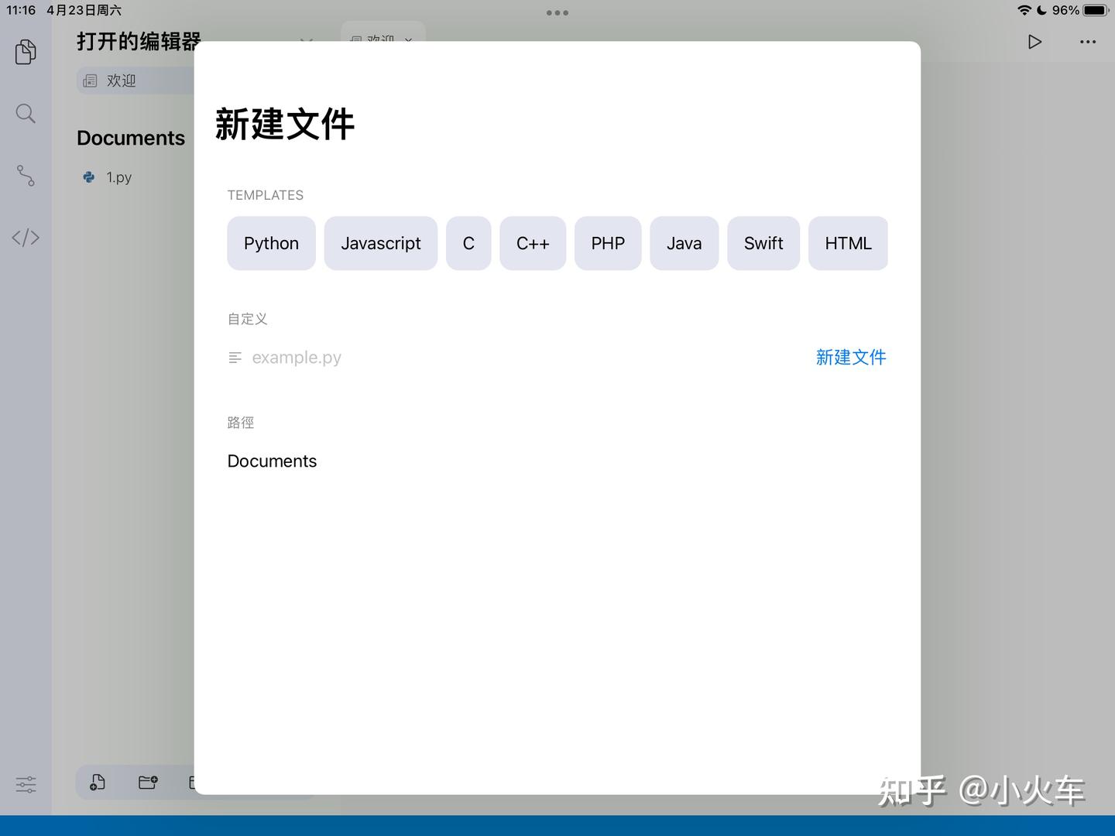The height and width of the screenshot is (836, 1115).
Task: Open the 欢迎 tab dropdown chevron
Action: pyautogui.click(x=408, y=41)
